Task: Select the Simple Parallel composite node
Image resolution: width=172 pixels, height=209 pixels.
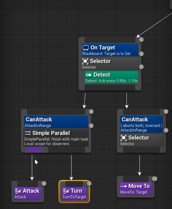Action: pyautogui.click(x=56, y=138)
